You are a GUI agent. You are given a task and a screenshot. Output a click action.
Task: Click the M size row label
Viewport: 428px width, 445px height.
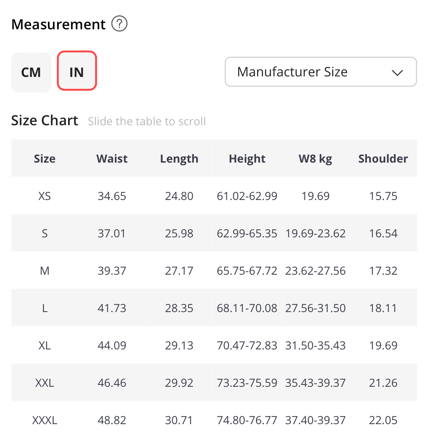45,271
